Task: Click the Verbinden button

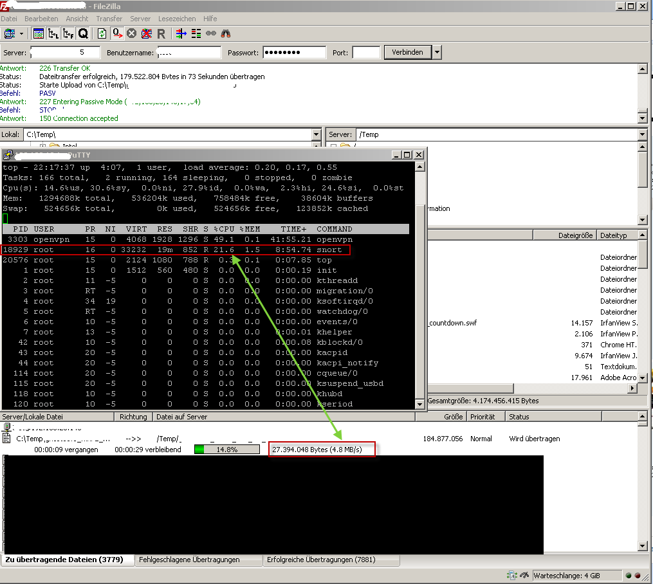Action: (x=407, y=52)
